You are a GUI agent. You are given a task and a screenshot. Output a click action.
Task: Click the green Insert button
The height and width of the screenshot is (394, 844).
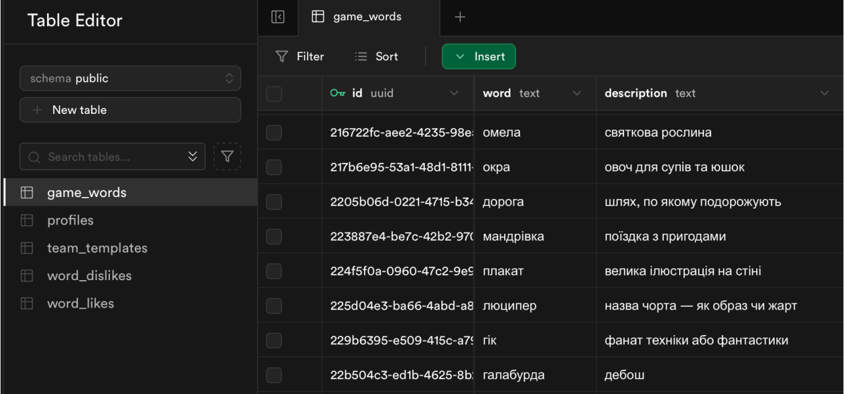(479, 57)
